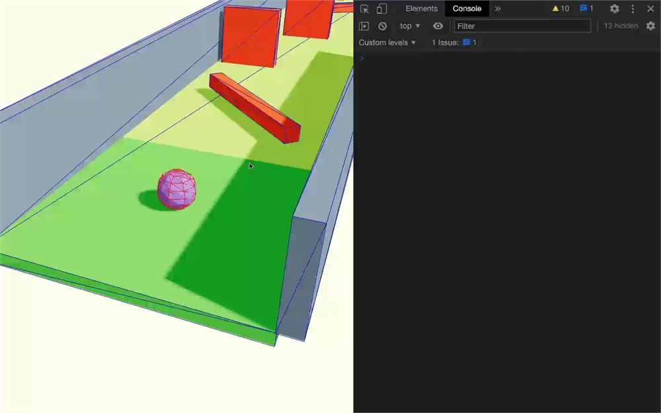Focus the console prompt line
The height and width of the screenshot is (413, 661).
pos(507,58)
